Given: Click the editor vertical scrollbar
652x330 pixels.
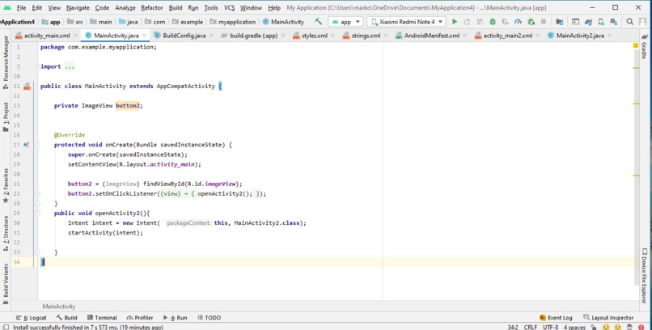Looking at the screenshot, I should pyautogui.click(x=636, y=167).
